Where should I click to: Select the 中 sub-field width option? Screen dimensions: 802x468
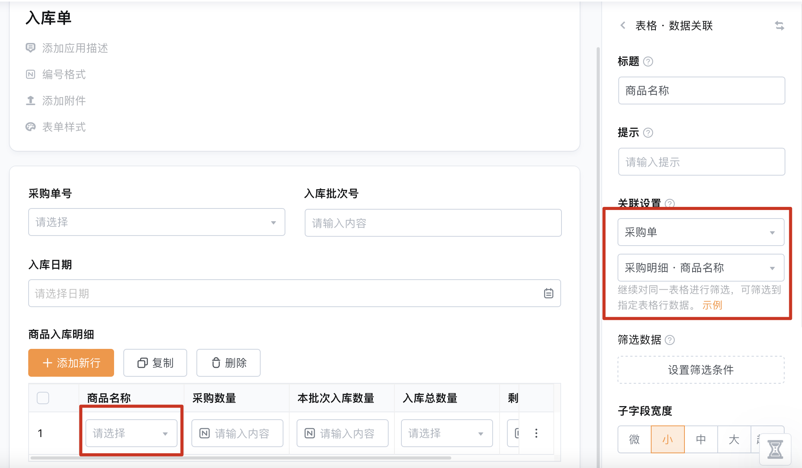pos(701,439)
